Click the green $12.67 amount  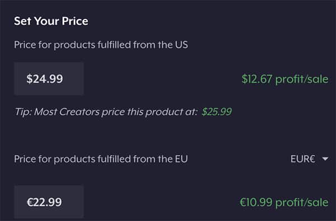(x=256, y=79)
